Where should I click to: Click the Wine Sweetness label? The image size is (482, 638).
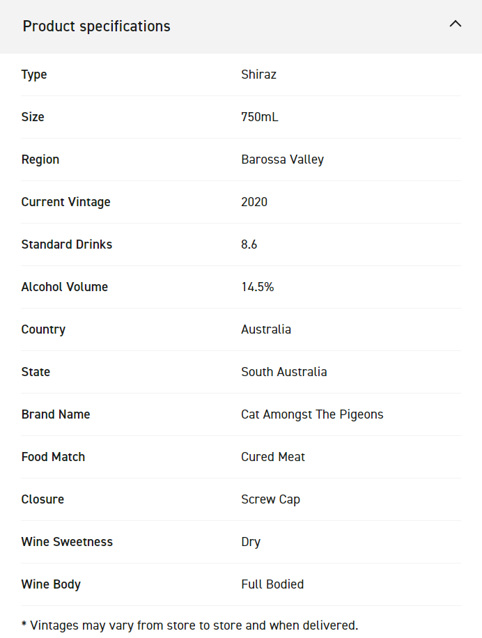tap(67, 542)
